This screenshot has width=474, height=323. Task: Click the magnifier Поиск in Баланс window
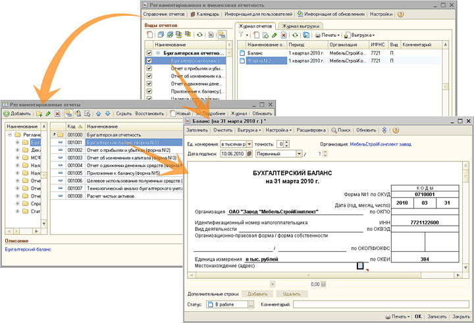(x=341, y=130)
